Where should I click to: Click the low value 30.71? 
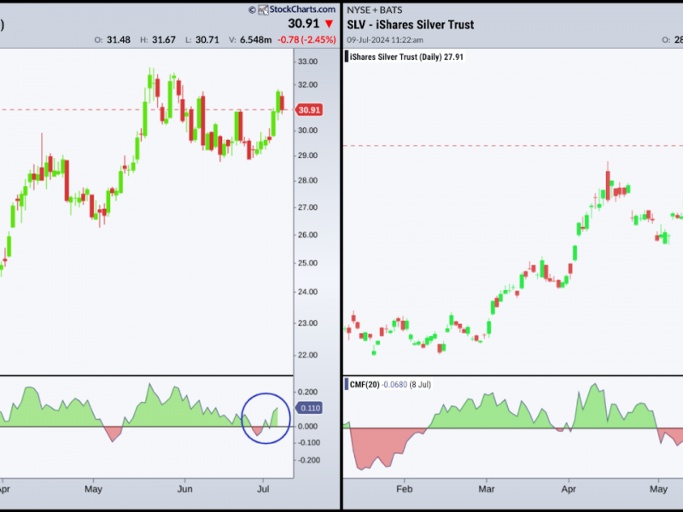(207, 39)
